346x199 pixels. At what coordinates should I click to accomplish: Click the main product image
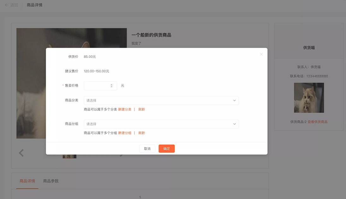(x=31, y=93)
